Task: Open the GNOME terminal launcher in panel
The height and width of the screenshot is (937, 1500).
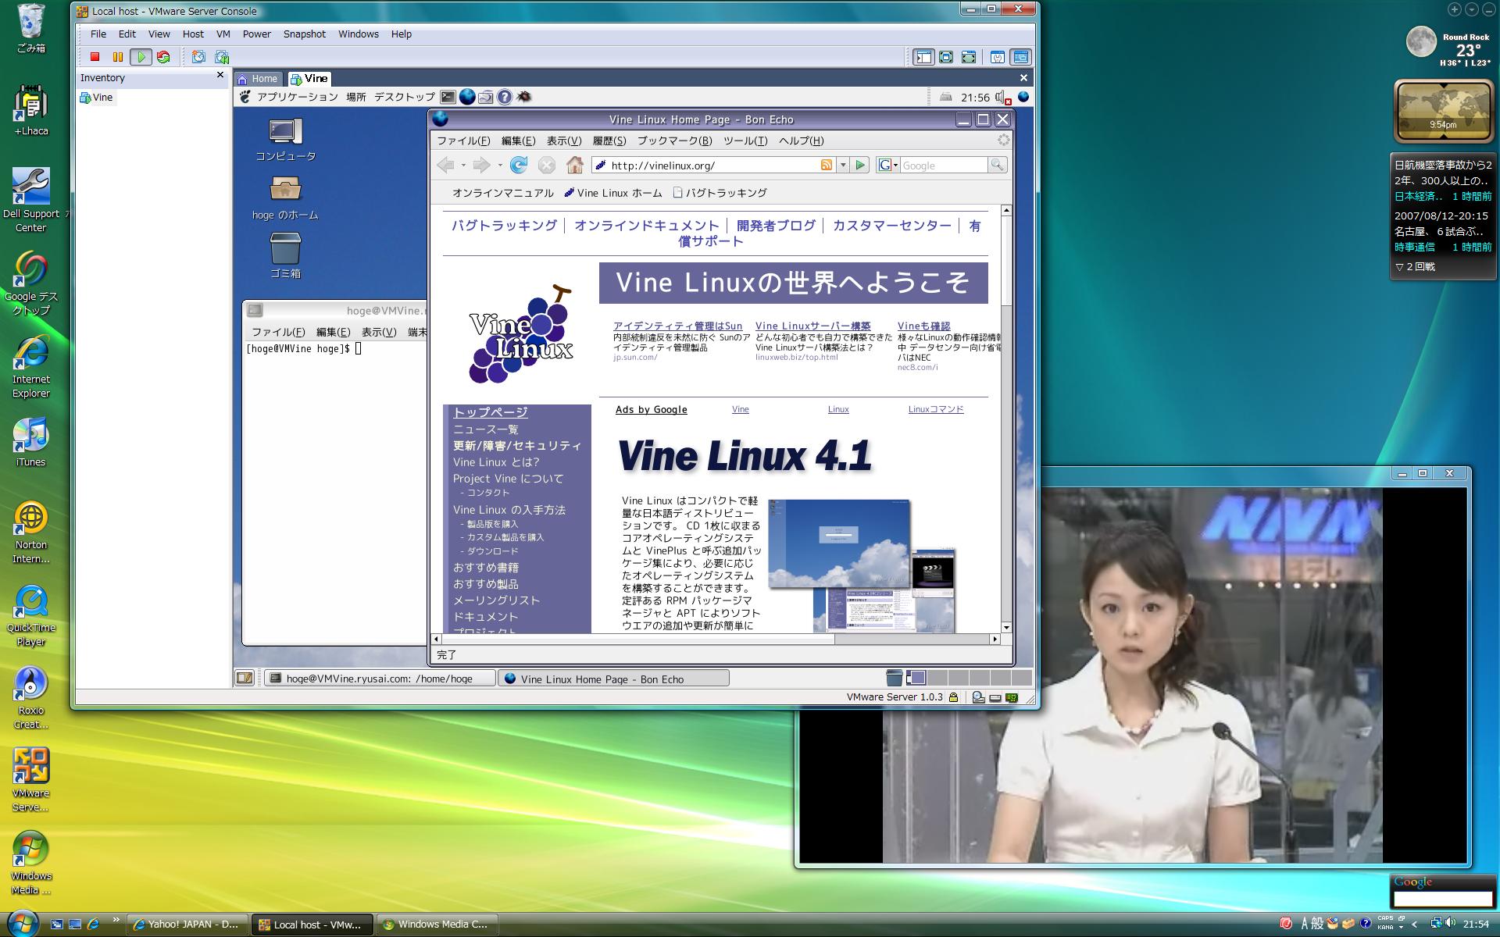Action: tap(448, 97)
